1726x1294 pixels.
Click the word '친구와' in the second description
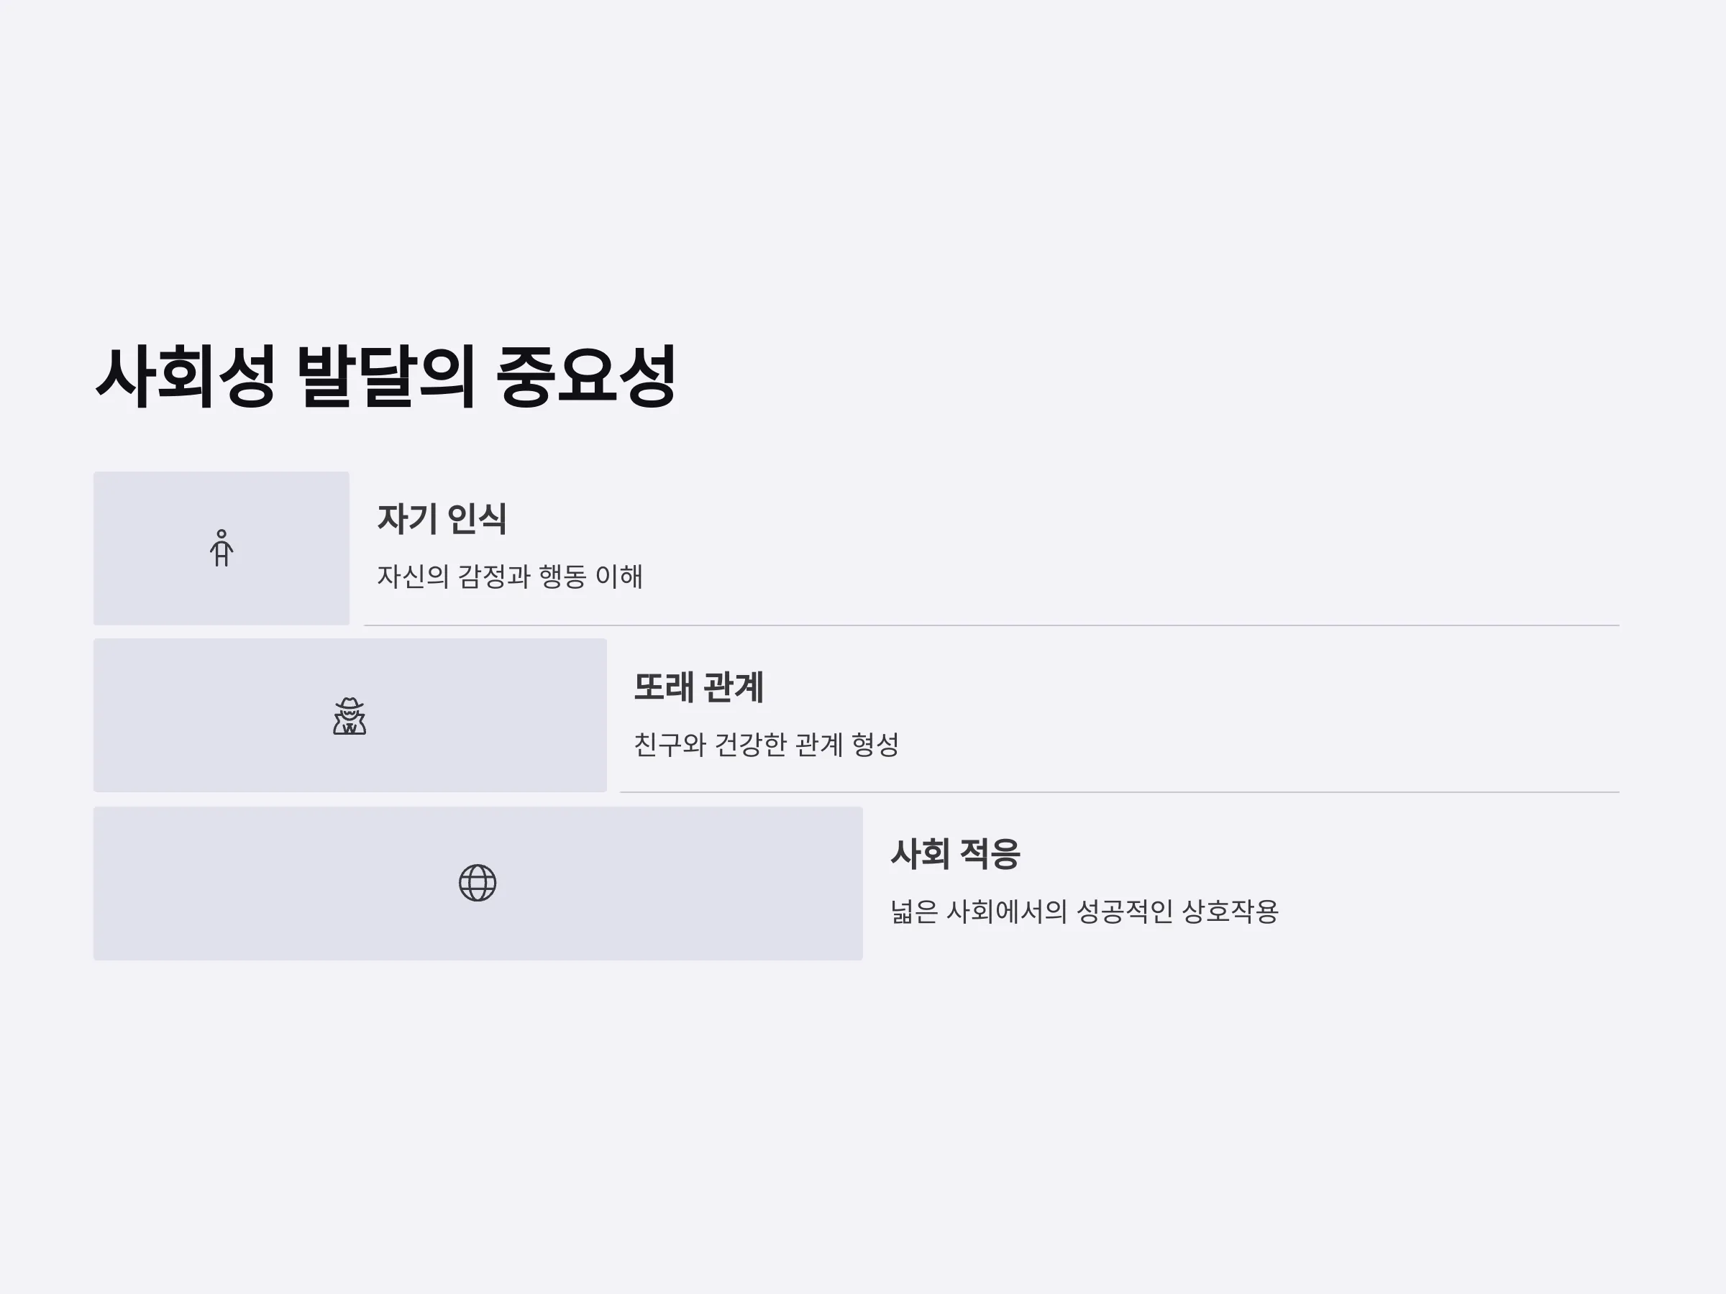[x=670, y=744]
